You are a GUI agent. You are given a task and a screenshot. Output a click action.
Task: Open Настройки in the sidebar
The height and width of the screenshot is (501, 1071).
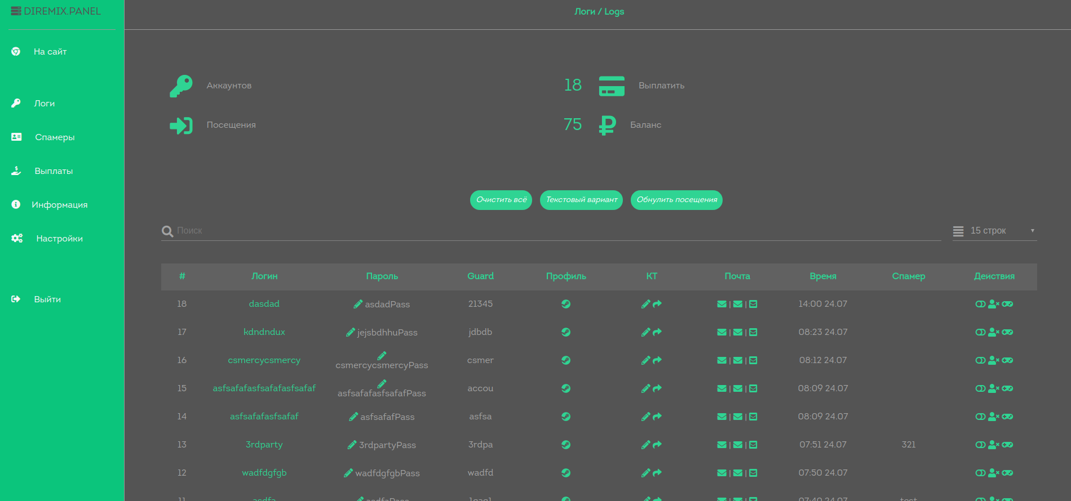tap(59, 239)
